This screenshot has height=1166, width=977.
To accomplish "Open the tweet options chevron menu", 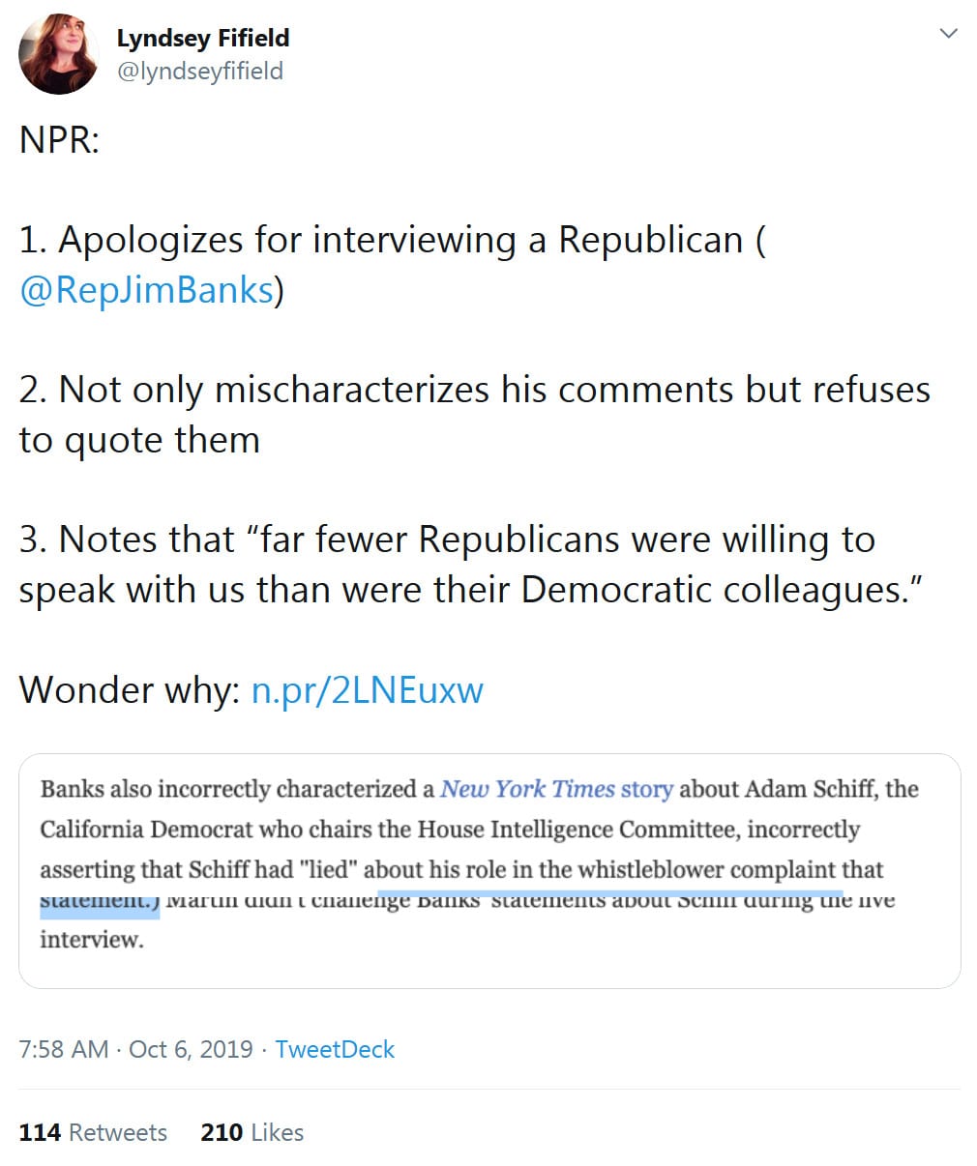I will (948, 34).
